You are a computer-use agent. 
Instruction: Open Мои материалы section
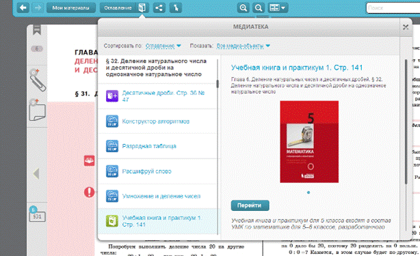(70, 8)
